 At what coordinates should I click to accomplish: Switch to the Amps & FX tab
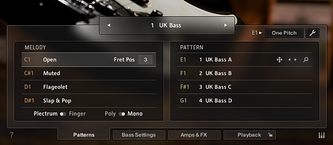tap(194, 135)
